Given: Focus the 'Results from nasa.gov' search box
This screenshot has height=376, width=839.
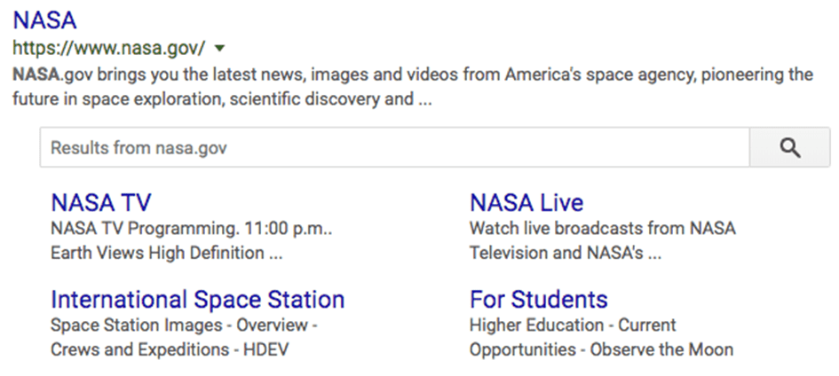Looking at the screenshot, I should (x=394, y=147).
